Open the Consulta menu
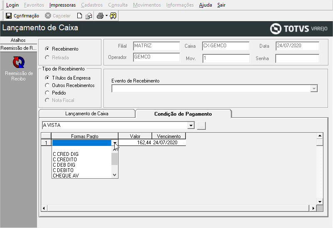This screenshot has height=228, width=333. click(x=118, y=5)
